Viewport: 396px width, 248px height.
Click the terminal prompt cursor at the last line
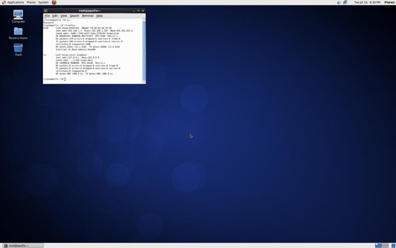point(65,79)
